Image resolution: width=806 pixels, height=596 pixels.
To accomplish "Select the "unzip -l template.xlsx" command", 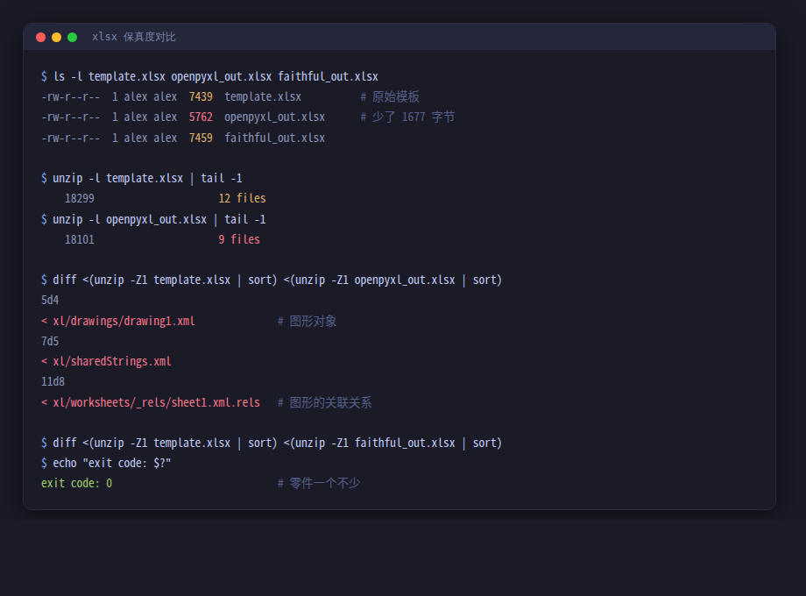I will click(141, 179).
